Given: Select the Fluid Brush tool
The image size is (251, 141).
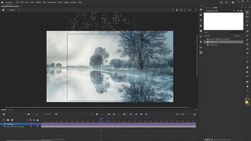Looking at the screenshot, I should tap(247, 31).
